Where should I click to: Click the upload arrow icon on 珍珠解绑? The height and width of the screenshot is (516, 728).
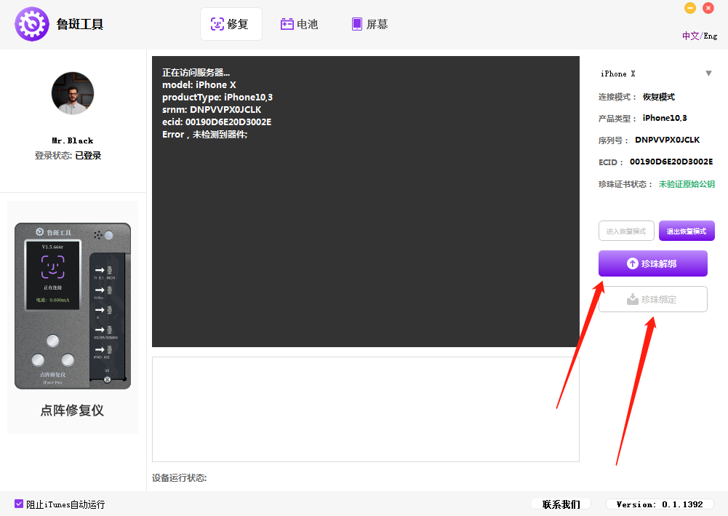[x=632, y=263]
